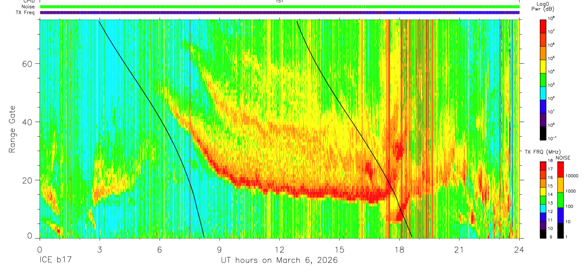Click the 'Lag0 Pwr (dB)' colorbar title
The image size is (584, 270).
544,6
